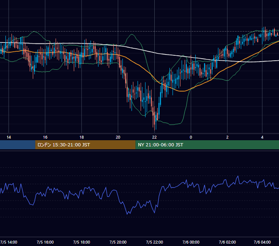Click the 7/5 14:00 label on indicator axis
Screen dimensions: 279x246
pyautogui.click(x=9, y=242)
